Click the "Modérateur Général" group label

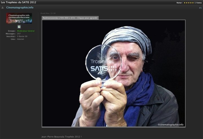tap(26, 31)
